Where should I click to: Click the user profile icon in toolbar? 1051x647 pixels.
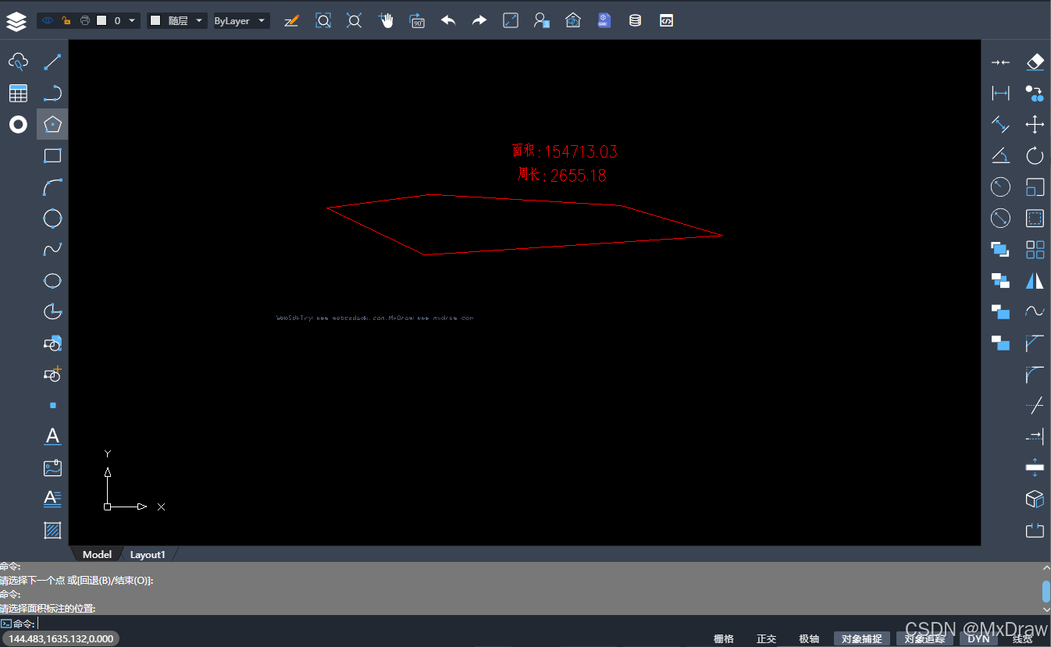[542, 21]
